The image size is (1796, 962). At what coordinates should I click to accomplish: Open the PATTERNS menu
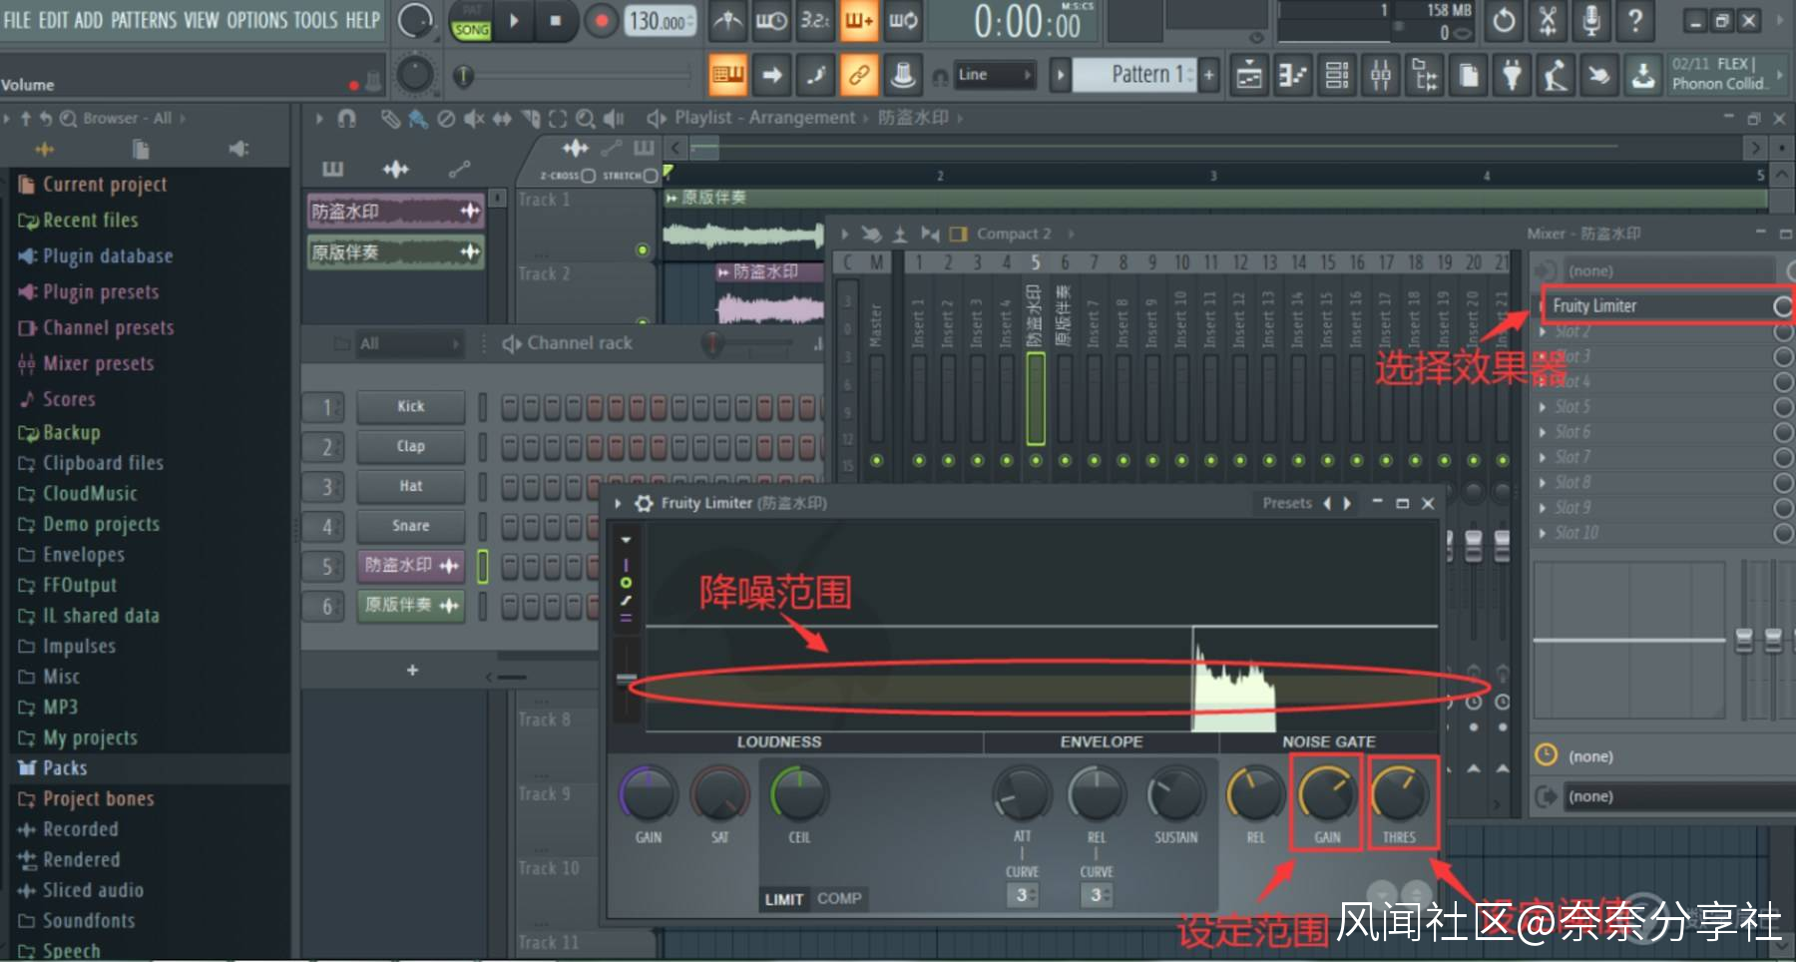coord(144,20)
